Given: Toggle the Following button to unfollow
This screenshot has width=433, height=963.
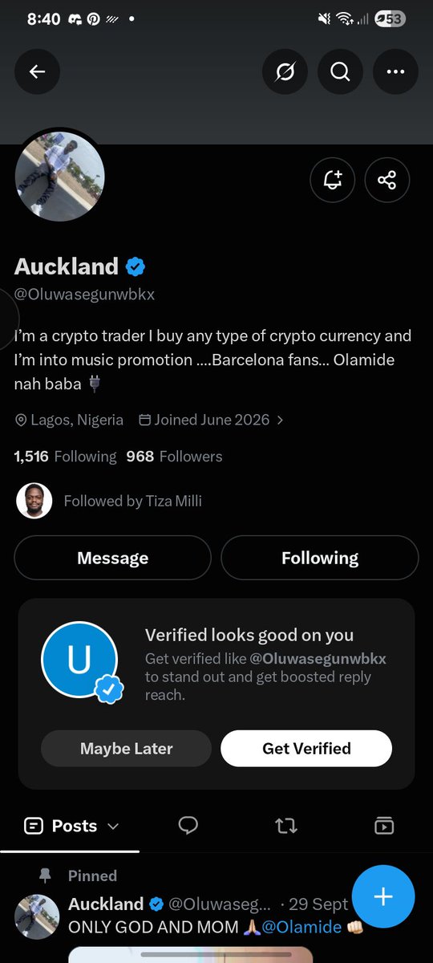Looking at the screenshot, I should 320,558.
